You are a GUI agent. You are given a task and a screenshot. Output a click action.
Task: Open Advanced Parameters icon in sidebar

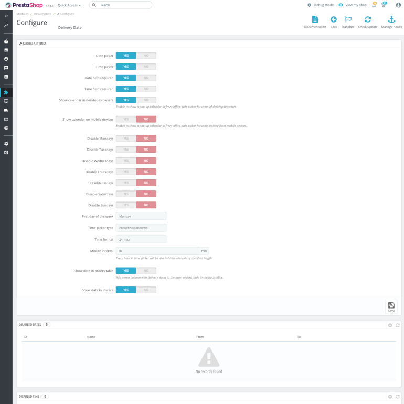pyautogui.click(x=6, y=153)
